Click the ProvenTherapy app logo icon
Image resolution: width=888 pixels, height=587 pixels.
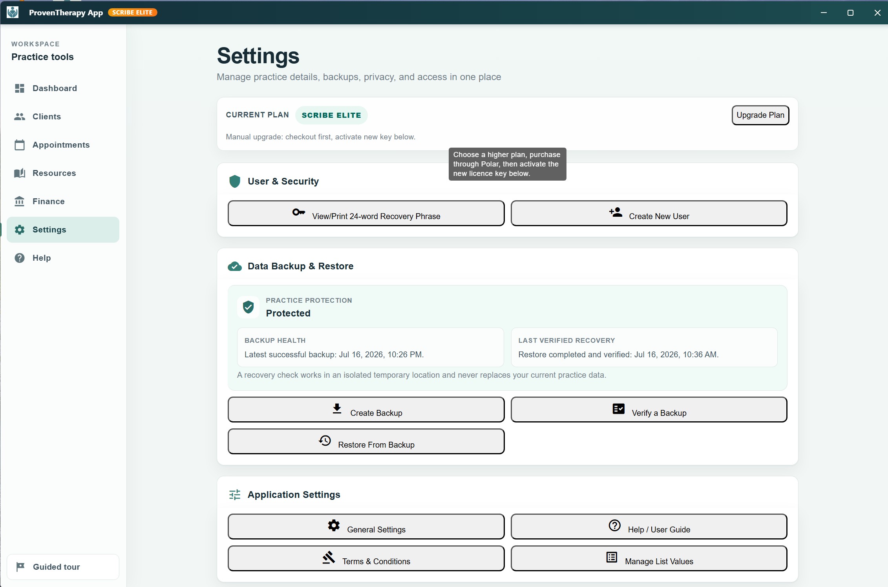tap(13, 12)
